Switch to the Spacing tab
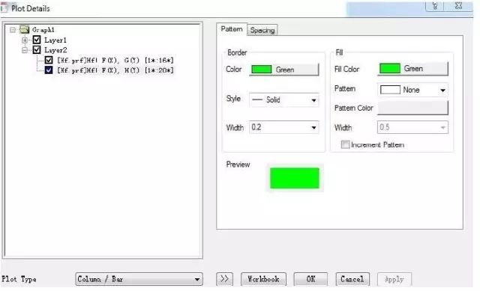This screenshot has width=480, height=291. [262, 30]
